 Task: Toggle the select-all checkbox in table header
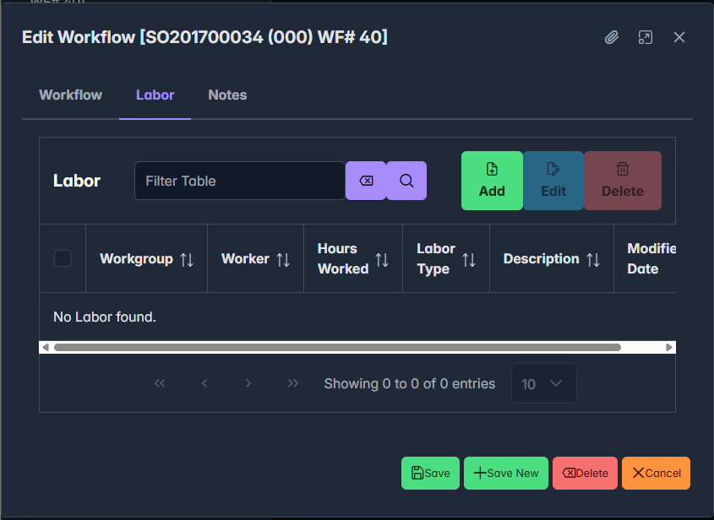[63, 258]
